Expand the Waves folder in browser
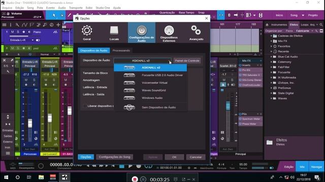The width and height of the screenshot is (325, 182). 271,99
